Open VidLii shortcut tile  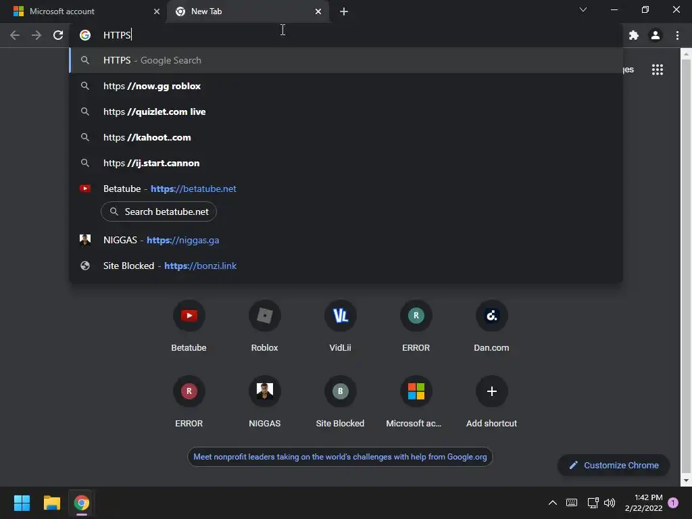click(341, 326)
